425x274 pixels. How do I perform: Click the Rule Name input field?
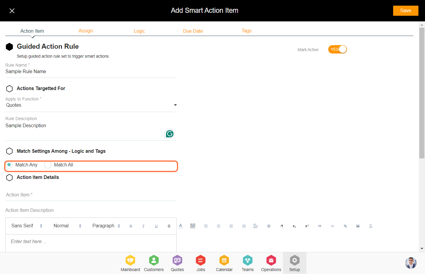[91, 72]
